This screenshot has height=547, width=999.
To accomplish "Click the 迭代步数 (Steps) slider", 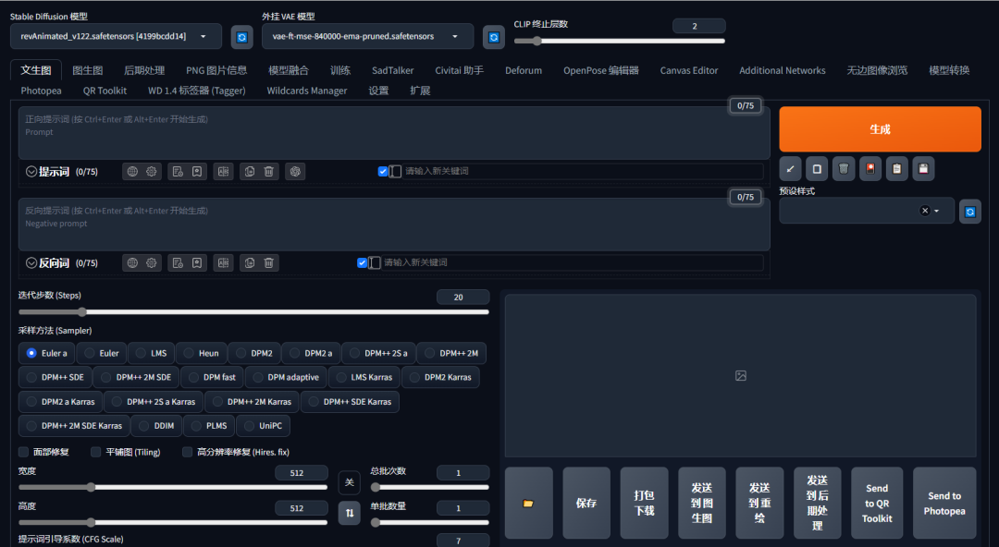I will point(253,312).
